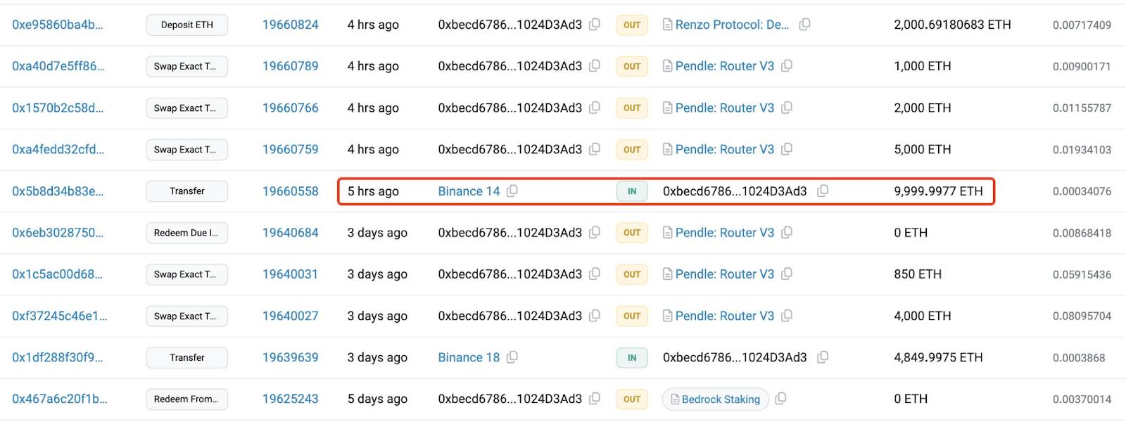Open the Bedrock Staking contract link
This screenshot has height=424, width=1126.
click(x=721, y=399)
